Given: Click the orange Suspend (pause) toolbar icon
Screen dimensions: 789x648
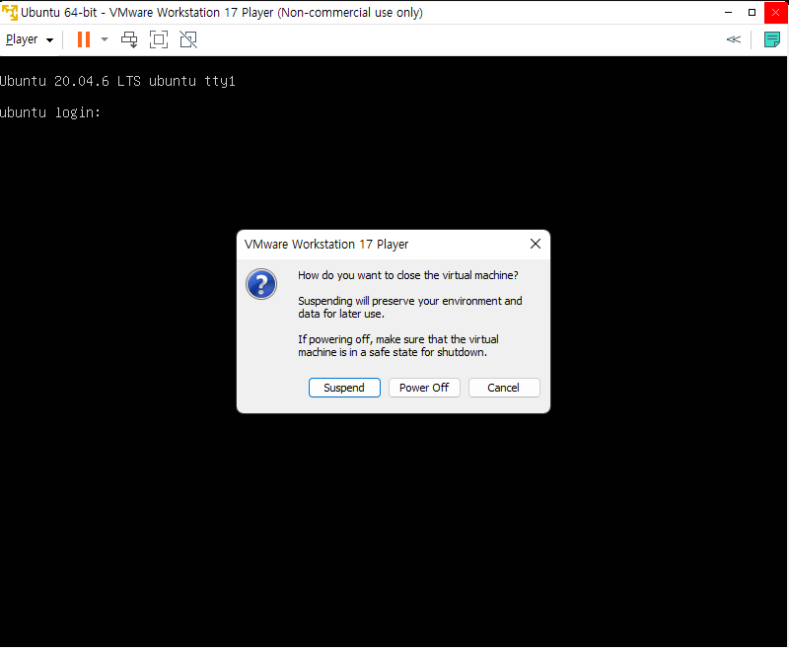Looking at the screenshot, I should pyautogui.click(x=84, y=39).
